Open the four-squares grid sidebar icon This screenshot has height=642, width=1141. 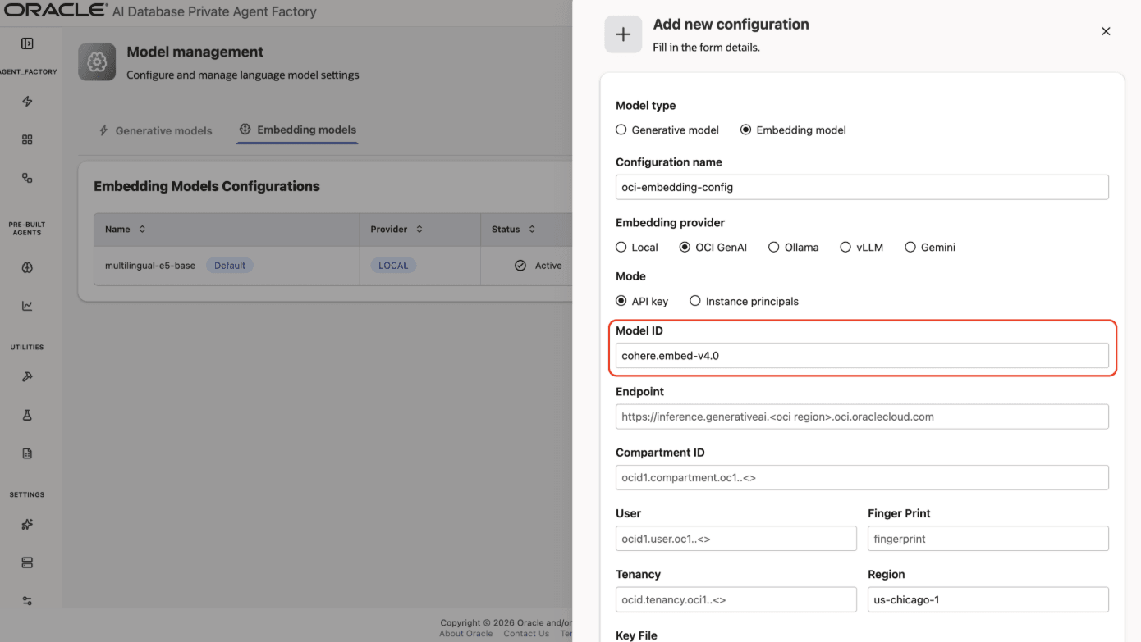coord(27,140)
